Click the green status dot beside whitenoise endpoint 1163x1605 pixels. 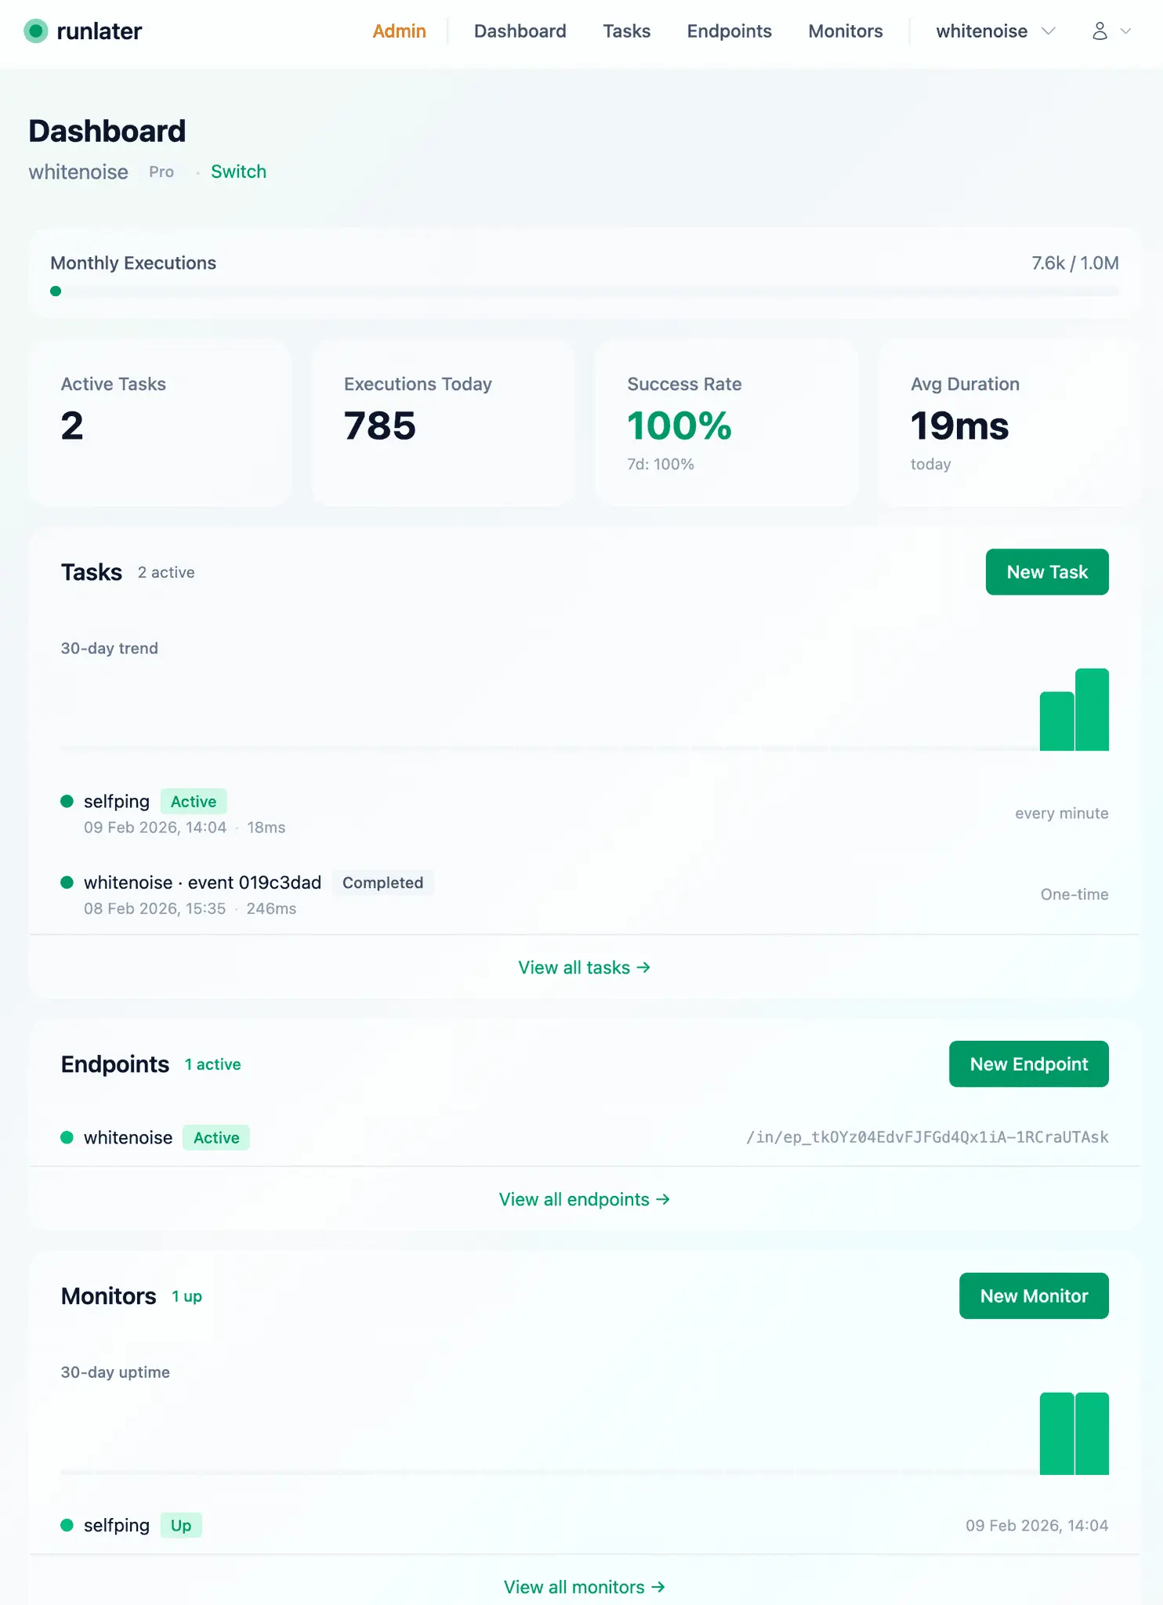[x=67, y=1138]
